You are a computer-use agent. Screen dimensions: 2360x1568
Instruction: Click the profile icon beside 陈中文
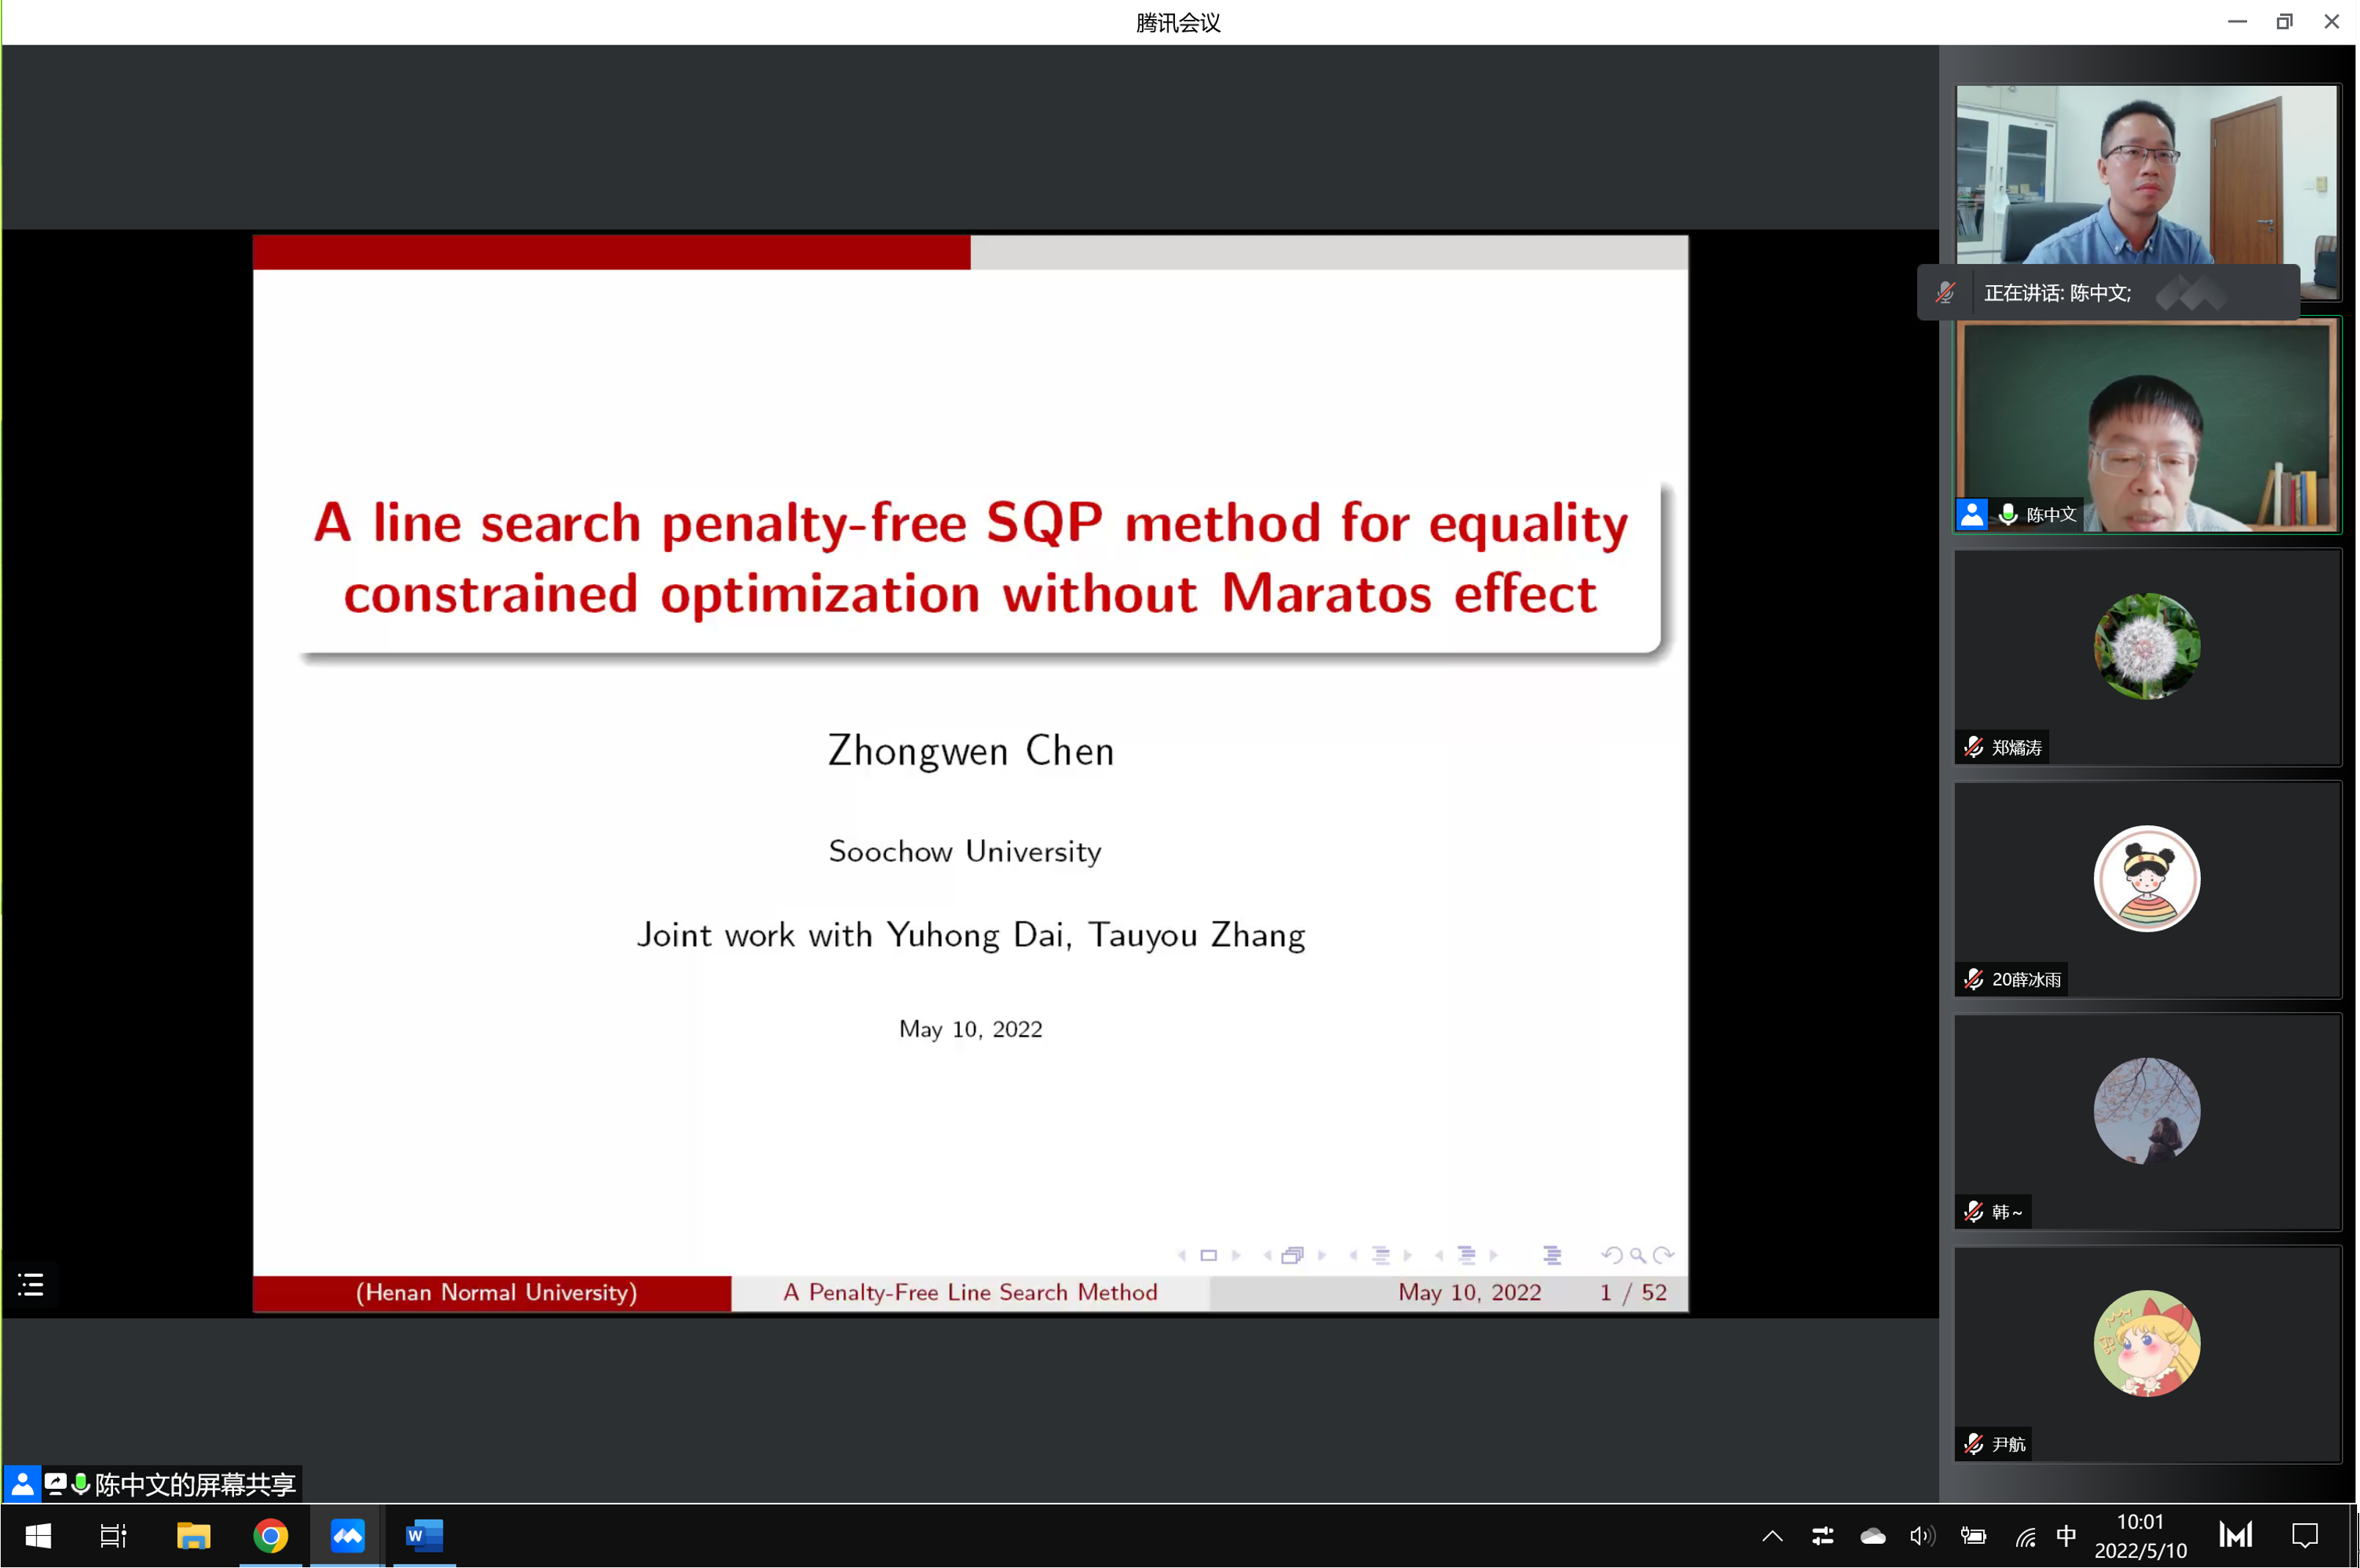tap(1972, 514)
